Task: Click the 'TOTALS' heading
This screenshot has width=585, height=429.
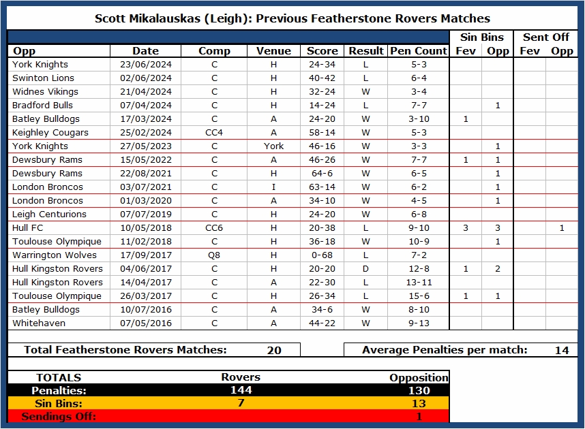Action: click(x=59, y=377)
